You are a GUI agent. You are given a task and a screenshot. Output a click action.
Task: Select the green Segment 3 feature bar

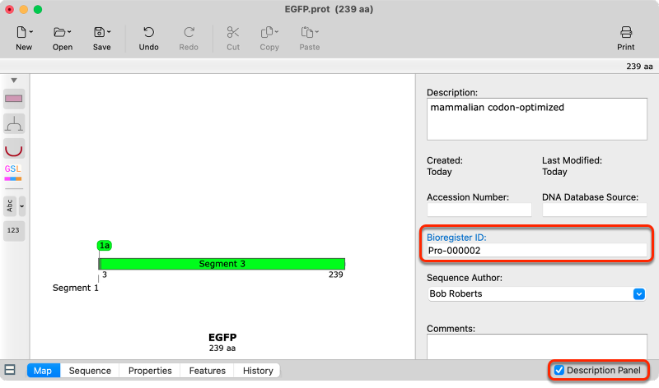tap(222, 264)
